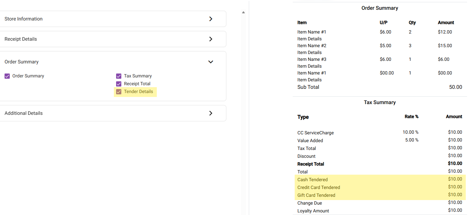Uncheck the highlighted Tender Details checkbox
This screenshot has width=469, height=215.
pyautogui.click(x=119, y=92)
